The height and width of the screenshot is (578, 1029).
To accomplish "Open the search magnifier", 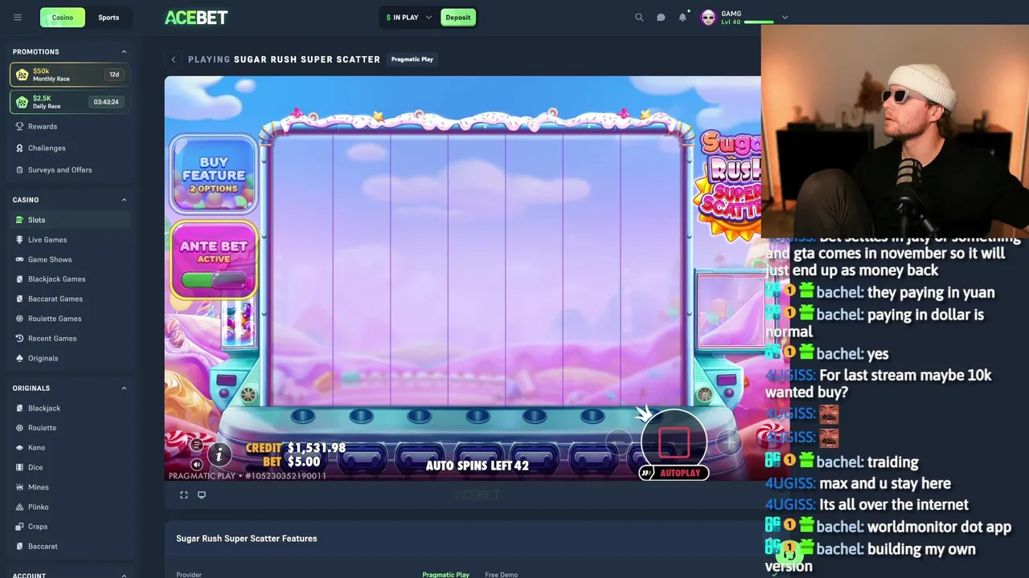I will click(639, 17).
